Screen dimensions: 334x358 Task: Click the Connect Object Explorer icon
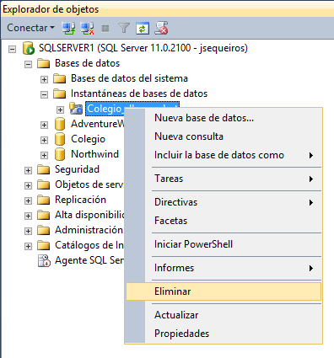pyautogui.click(x=68, y=28)
